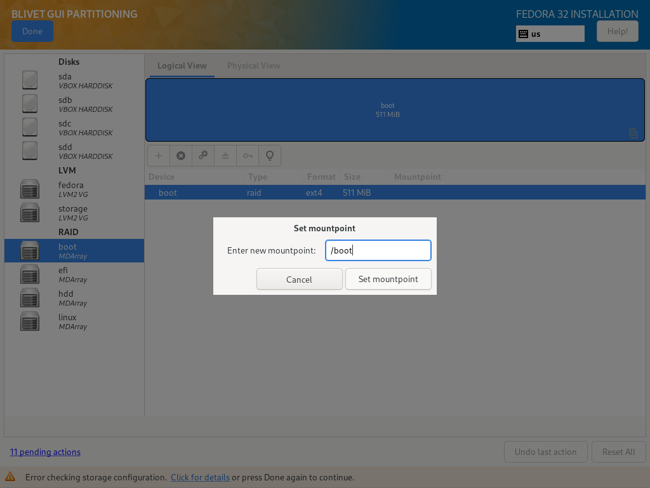
Task: Switch to the Physical View tab
Action: [253, 65]
